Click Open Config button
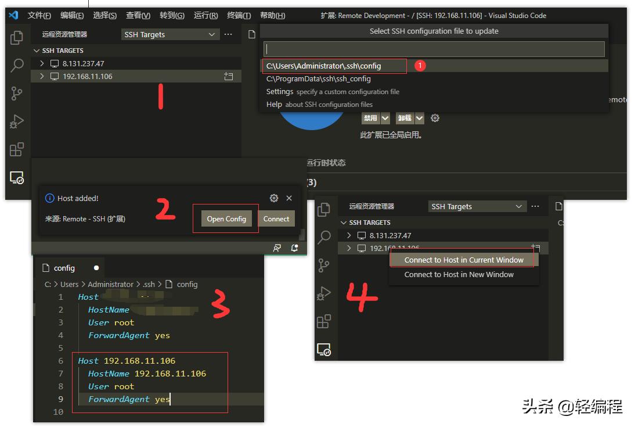Image resolution: width=635 pixels, height=427 pixels. tap(226, 218)
